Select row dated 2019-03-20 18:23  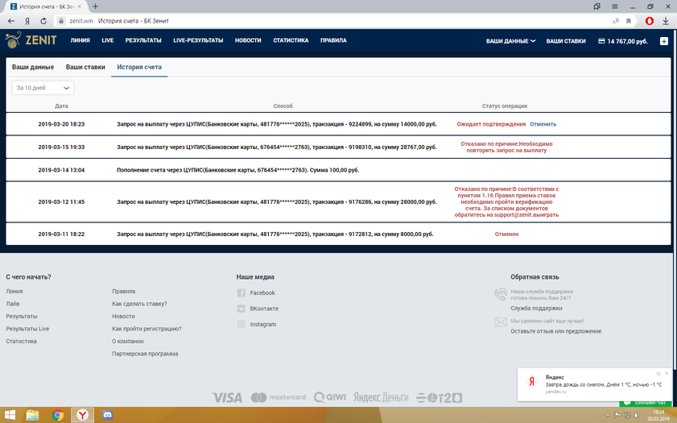click(338, 124)
